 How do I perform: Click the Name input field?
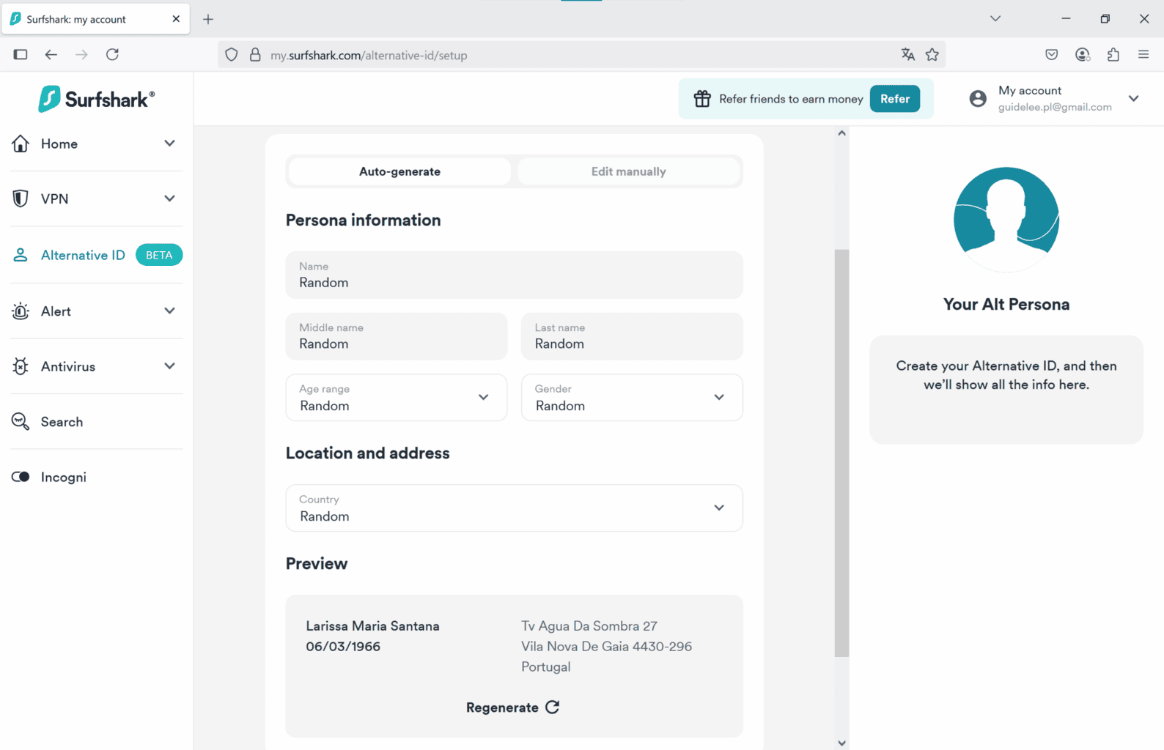(514, 275)
